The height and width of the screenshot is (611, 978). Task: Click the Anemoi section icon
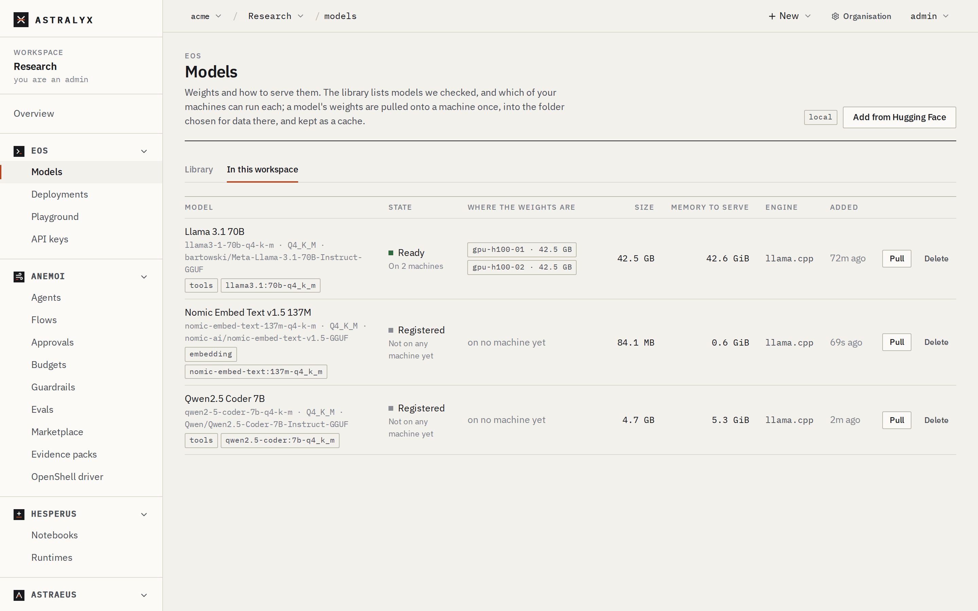pyautogui.click(x=19, y=277)
